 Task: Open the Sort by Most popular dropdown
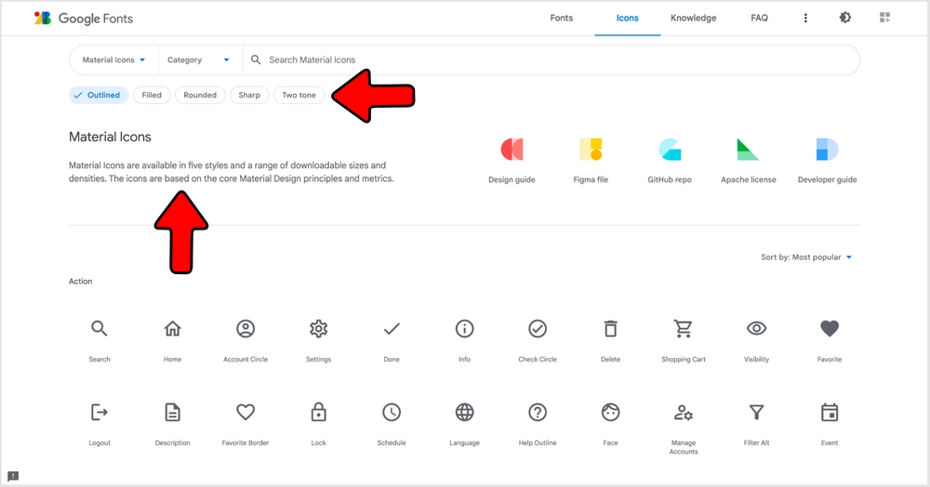pos(806,257)
